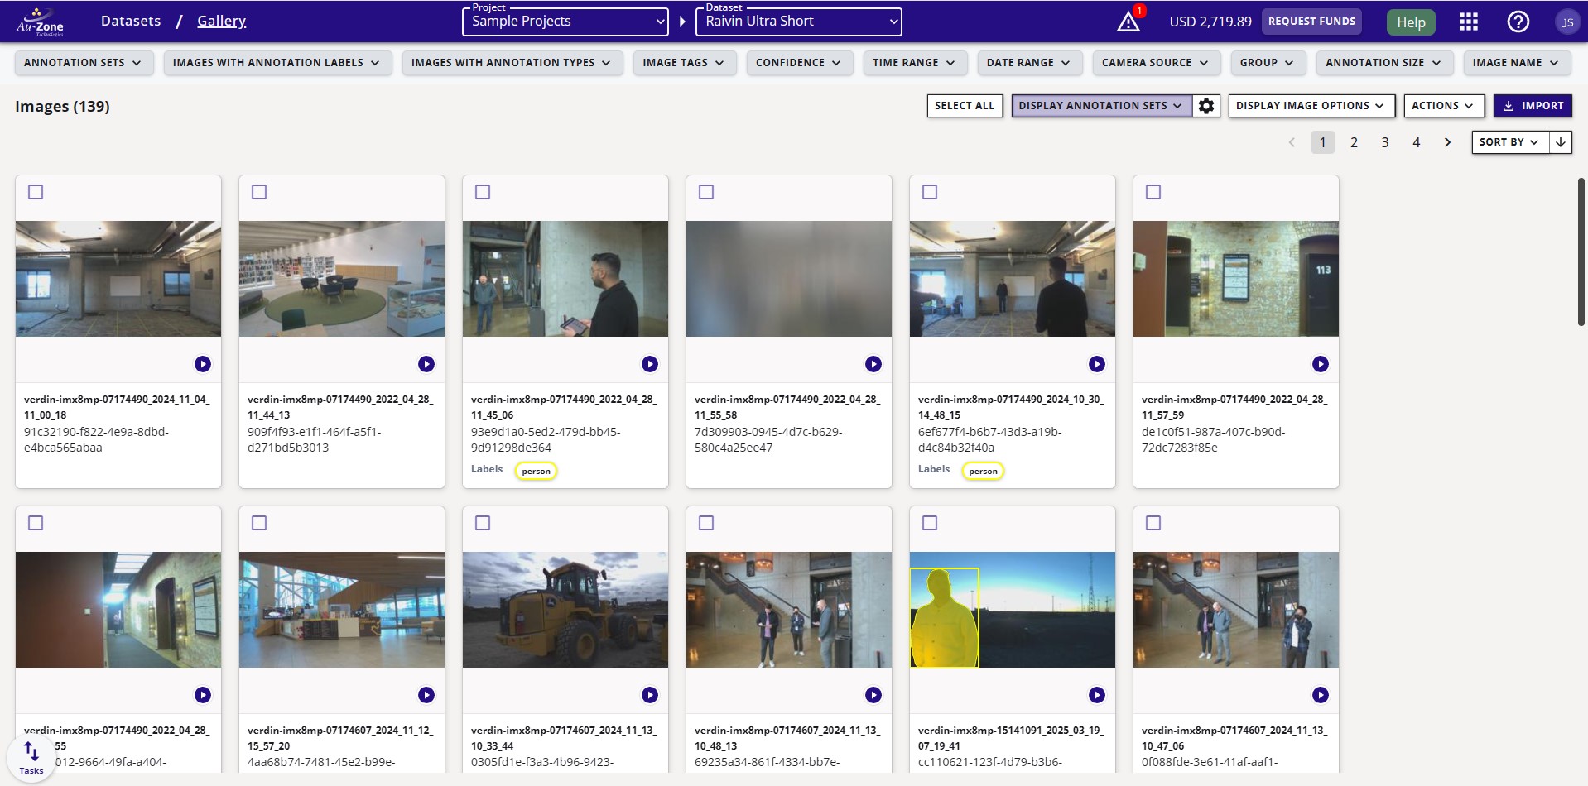Click the help question mark icon
This screenshot has height=786, width=1588.
1518,22
